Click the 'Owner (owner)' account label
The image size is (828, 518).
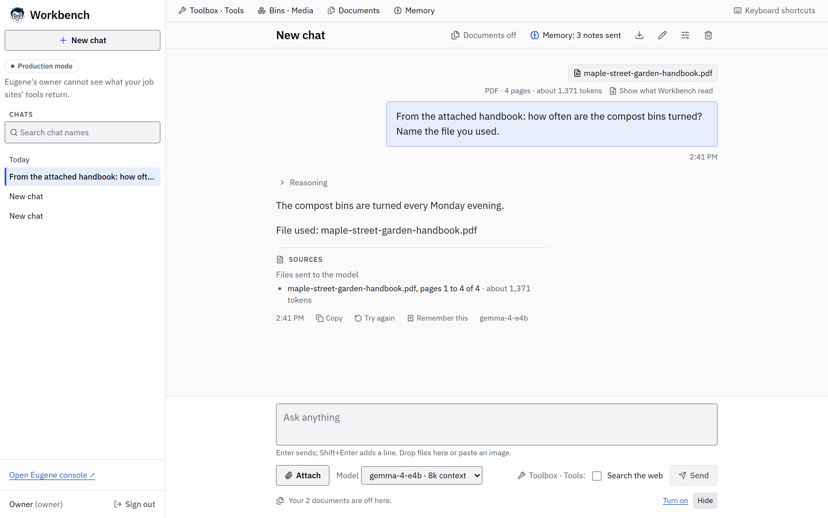36,504
